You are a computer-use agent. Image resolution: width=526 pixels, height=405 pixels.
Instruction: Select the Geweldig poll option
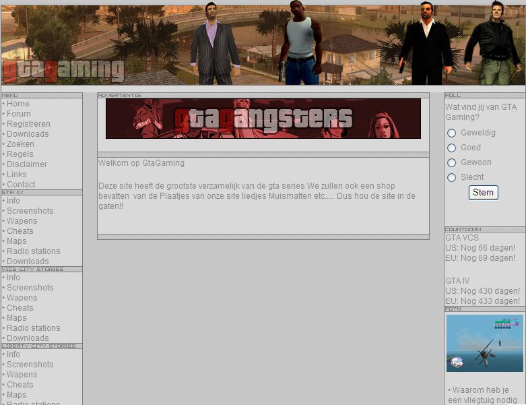click(x=451, y=133)
